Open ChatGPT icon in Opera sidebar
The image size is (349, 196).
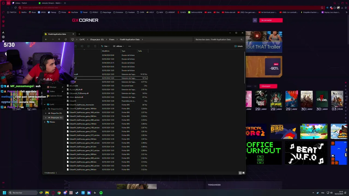click(3, 37)
